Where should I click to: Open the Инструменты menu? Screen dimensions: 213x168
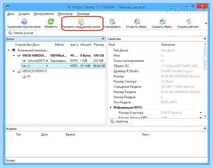tap(44, 14)
